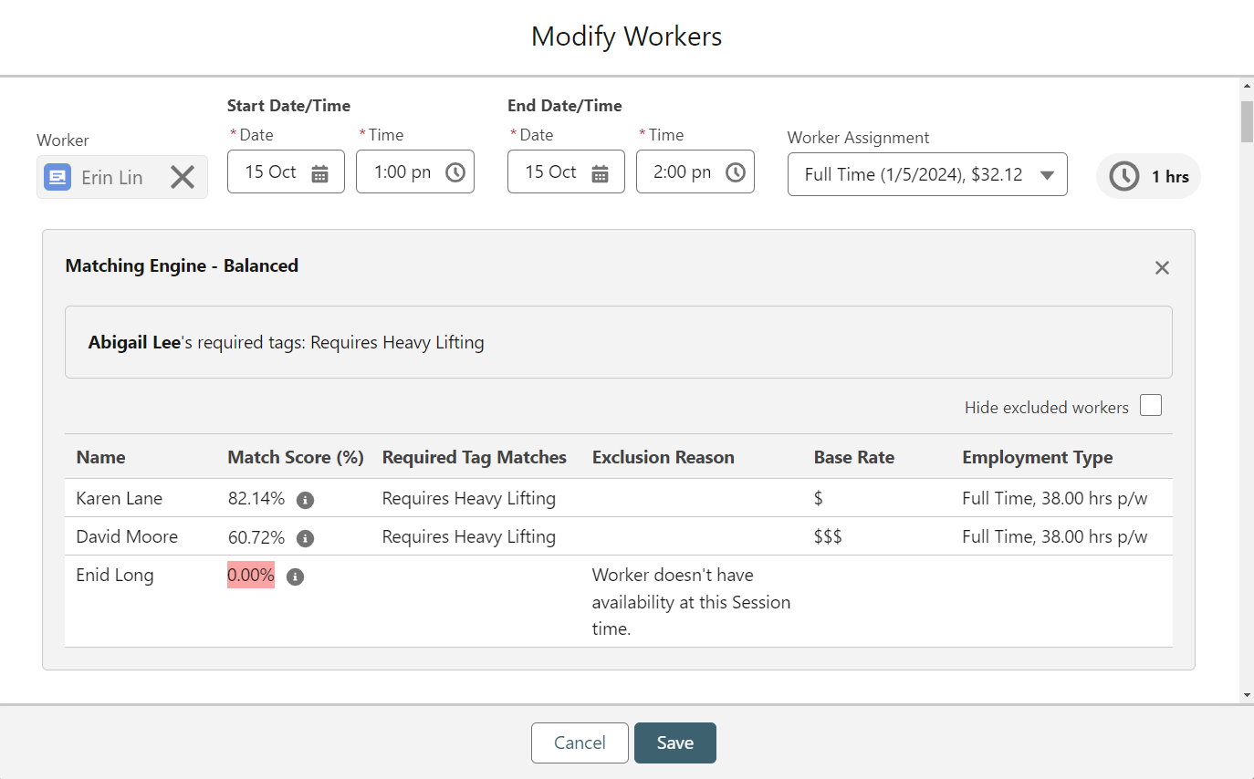This screenshot has height=779, width=1254.
Task: Open the Start Time clock picker
Action: [455, 171]
